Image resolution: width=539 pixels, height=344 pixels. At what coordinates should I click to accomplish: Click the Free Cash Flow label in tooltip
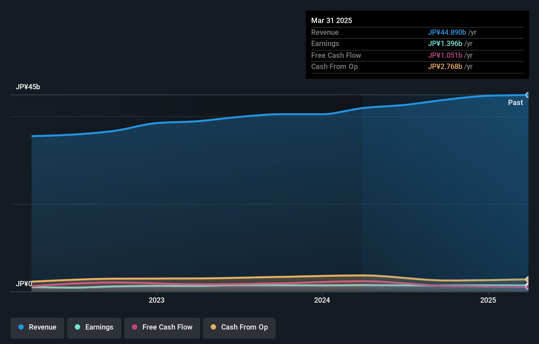point(336,55)
